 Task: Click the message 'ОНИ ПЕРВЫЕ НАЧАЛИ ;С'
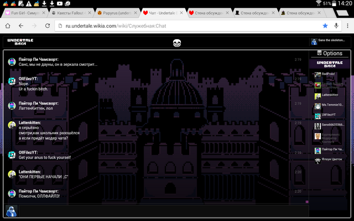click(x=43, y=177)
